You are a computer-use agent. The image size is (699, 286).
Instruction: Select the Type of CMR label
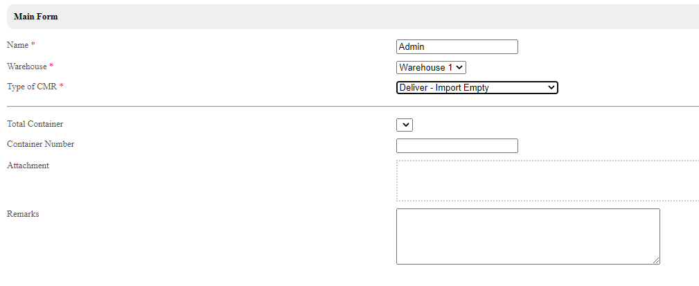[x=31, y=87]
